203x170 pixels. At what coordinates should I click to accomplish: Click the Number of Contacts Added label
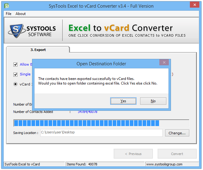tap(33, 112)
